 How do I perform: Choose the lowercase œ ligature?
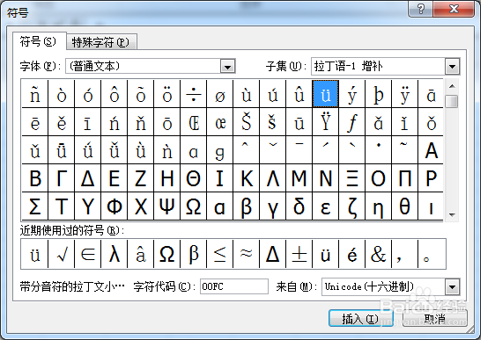pyautogui.click(x=220, y=122)
